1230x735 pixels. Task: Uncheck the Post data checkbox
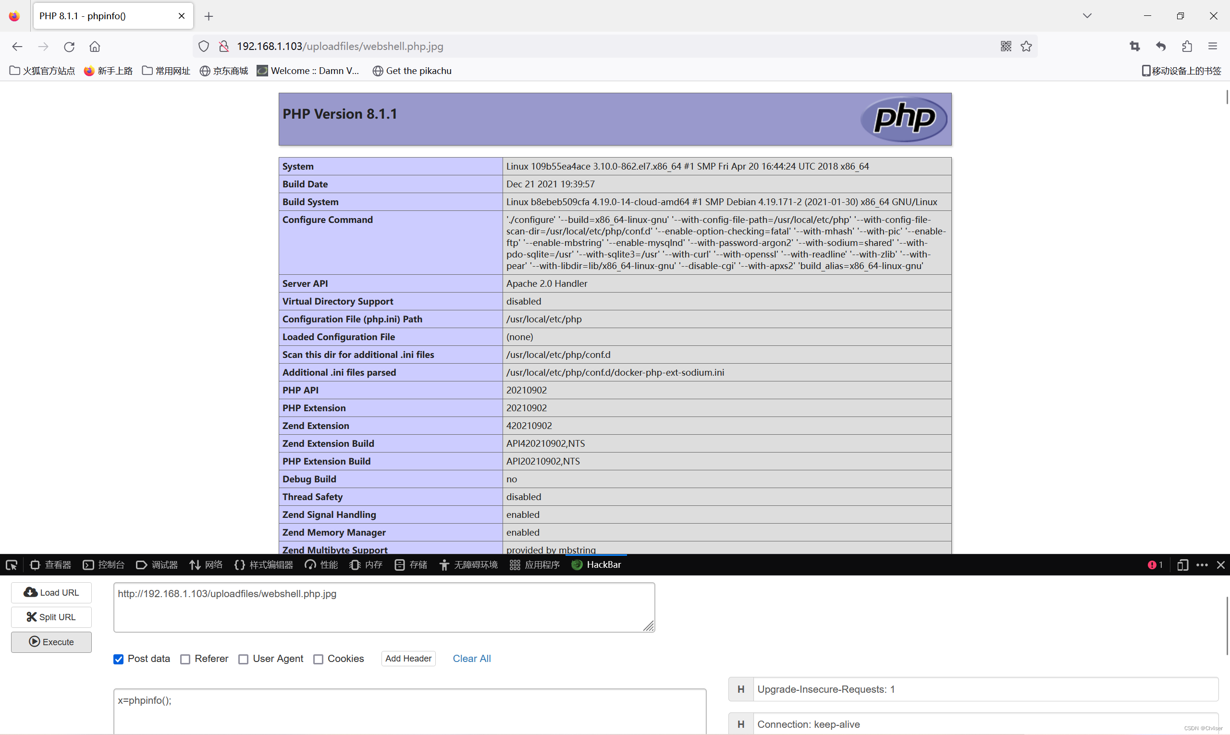118,659
